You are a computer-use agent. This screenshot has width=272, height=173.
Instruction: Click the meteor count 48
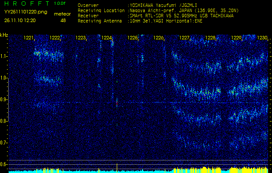point(63,20)
